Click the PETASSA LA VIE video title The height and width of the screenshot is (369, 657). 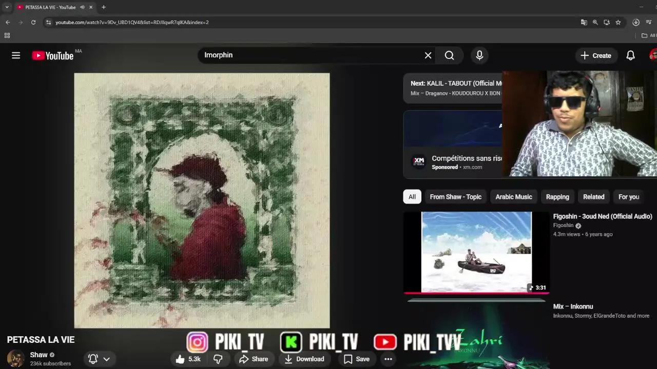(x=41, y=340)
